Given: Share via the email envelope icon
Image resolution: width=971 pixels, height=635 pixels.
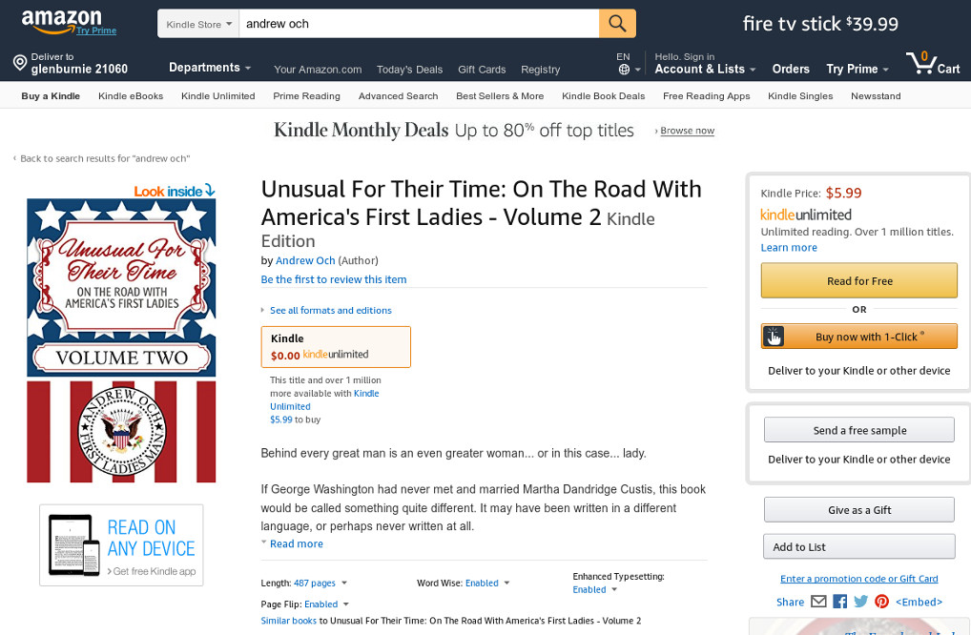Looking at the screenshot, I should 818,602.
